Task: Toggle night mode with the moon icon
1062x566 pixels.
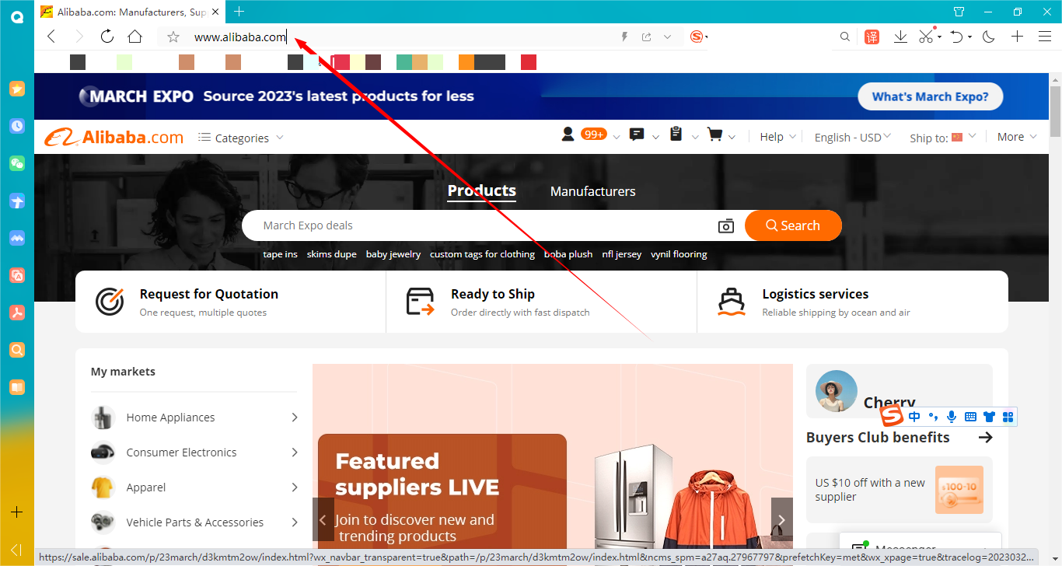Action: coord(989,37)
